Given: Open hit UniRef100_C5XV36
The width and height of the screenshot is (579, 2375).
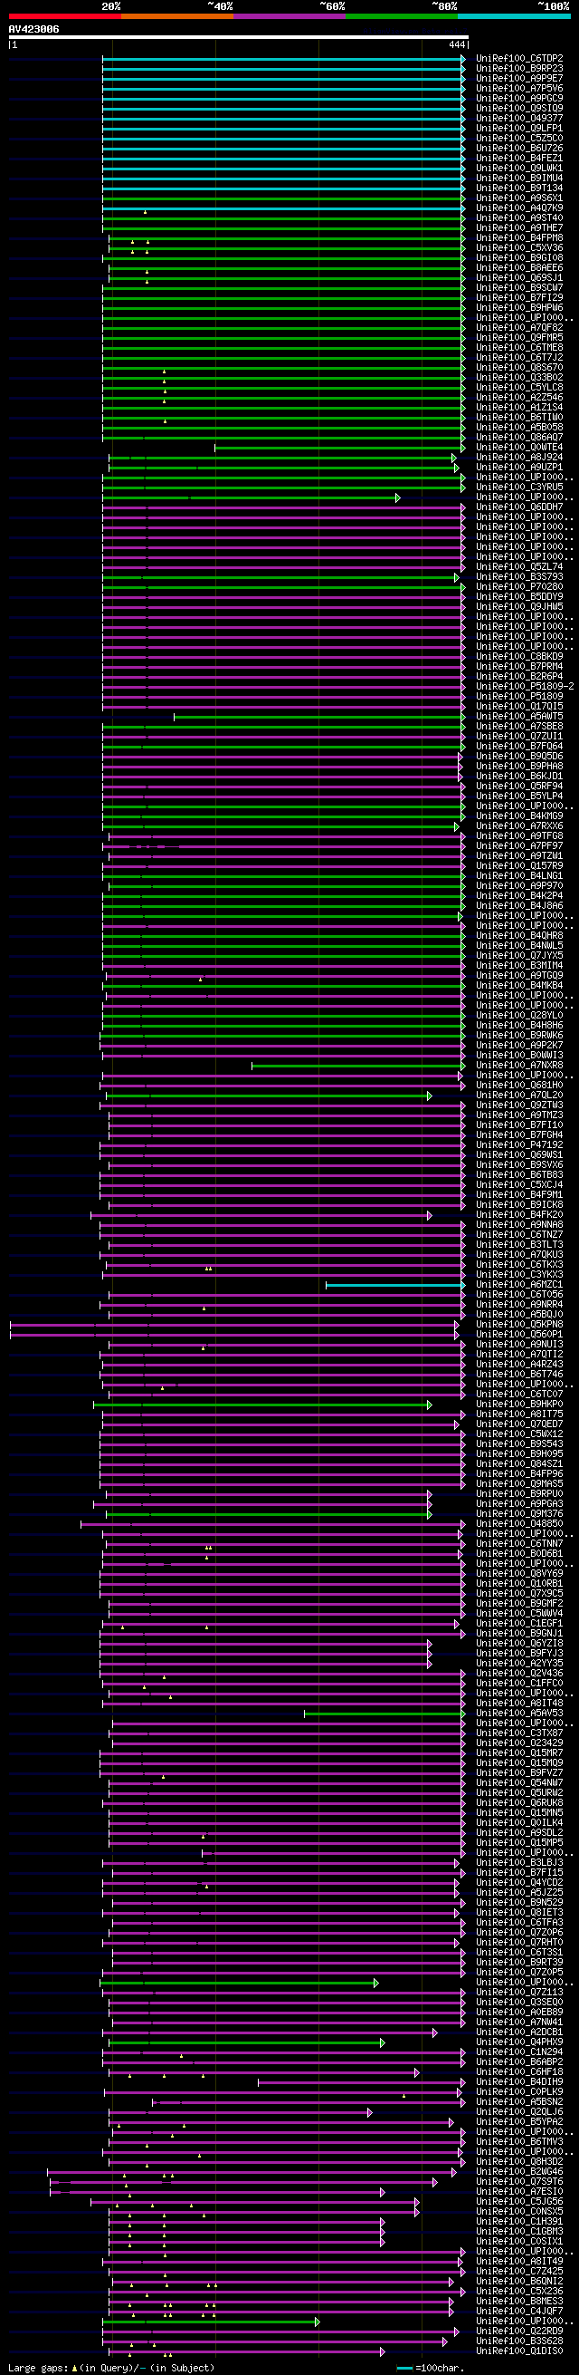Looking at the screenshot, I should point(519,248).
